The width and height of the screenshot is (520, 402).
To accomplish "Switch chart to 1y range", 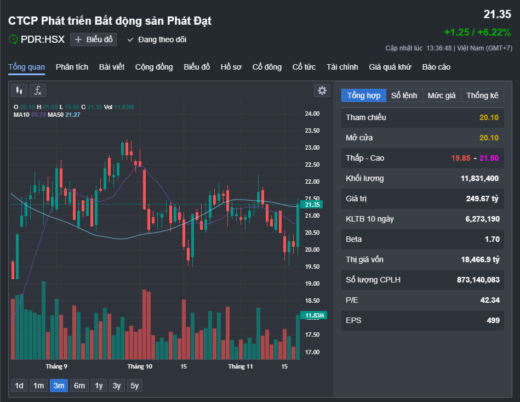I will (x=99, y=386).
